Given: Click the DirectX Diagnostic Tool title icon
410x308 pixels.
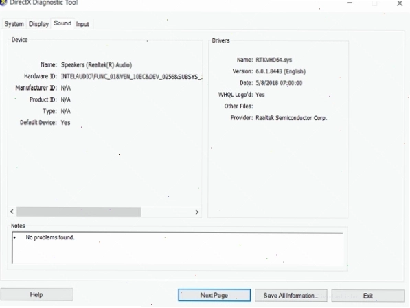Looking at the screenshot, I should (3, 3).
